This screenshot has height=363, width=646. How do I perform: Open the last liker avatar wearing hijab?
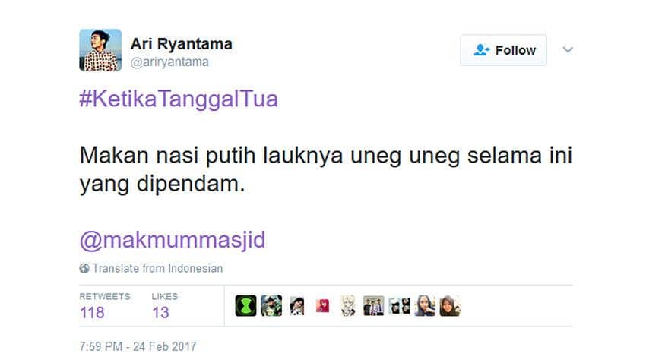pos(451,306)
